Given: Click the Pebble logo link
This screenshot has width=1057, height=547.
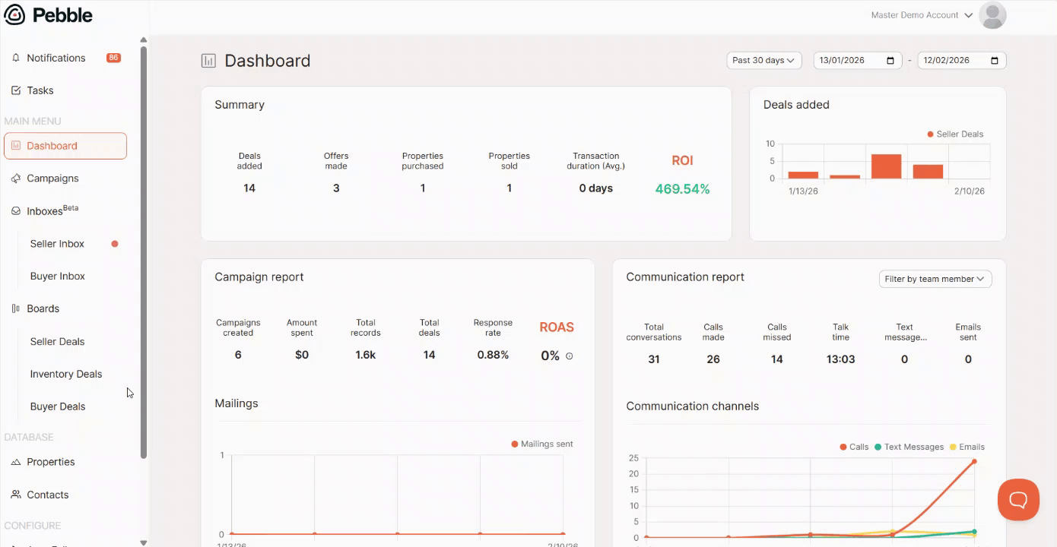Looking at the screenshot, I should coord(49,15).
